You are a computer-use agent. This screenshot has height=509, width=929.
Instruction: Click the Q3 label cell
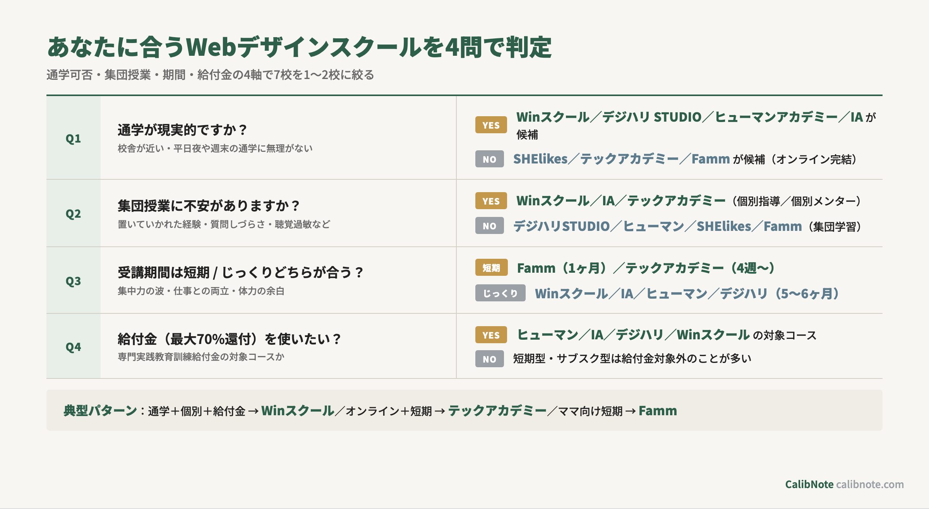tap(74, 280)
